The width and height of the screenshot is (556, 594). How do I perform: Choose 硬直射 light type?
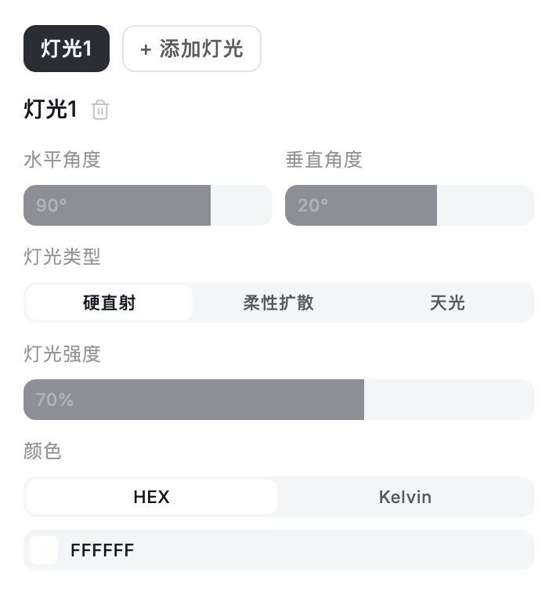click(x=110, y=302)
